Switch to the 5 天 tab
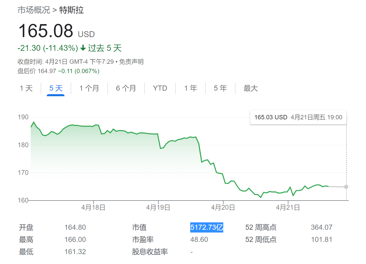This screenshot has width=366, height=264. pyautogui.click(x=56, y=88)
